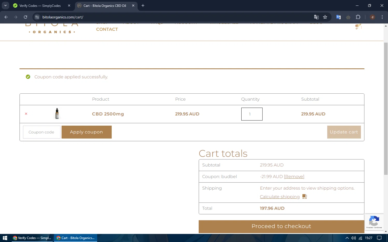Open the CONTACT menu link
Viewport: 388px width, 242px height.
tap(107, 29)
